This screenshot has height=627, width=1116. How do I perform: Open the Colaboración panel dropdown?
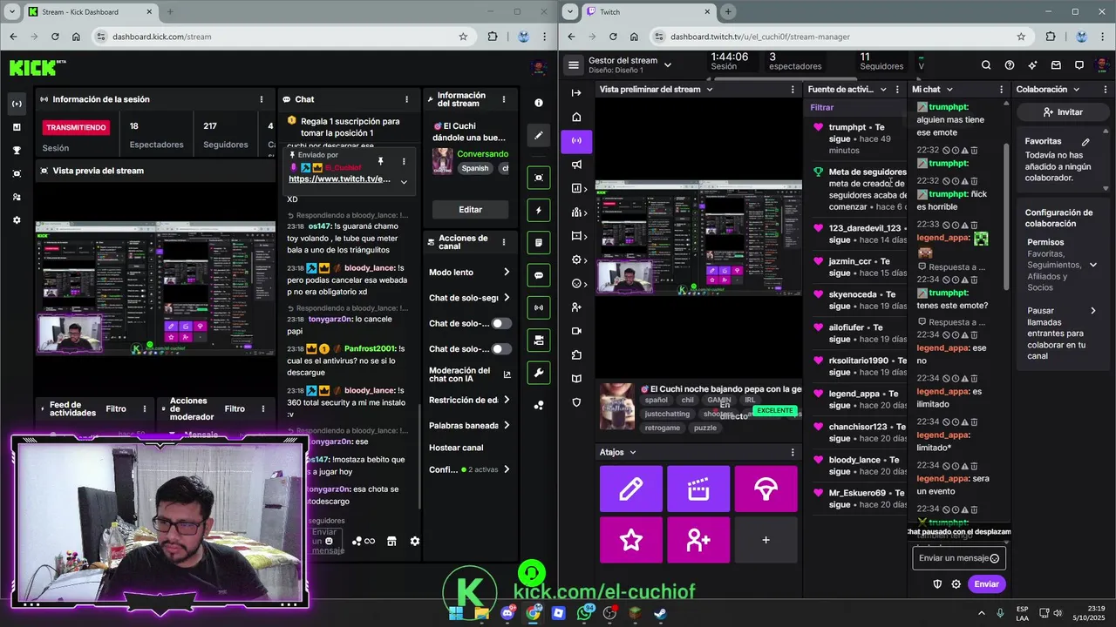tap(1076, 89)
